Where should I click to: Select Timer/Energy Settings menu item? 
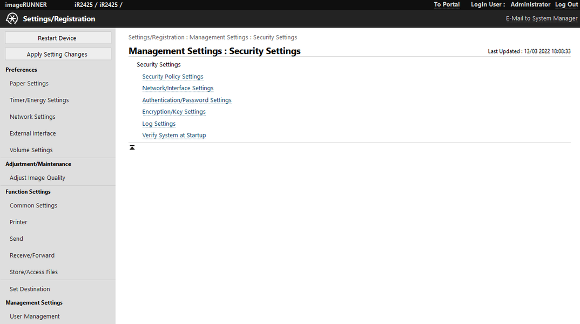[39, 100]
